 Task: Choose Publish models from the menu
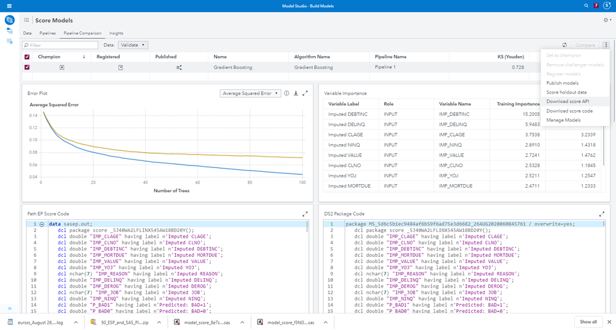(562, 83)
